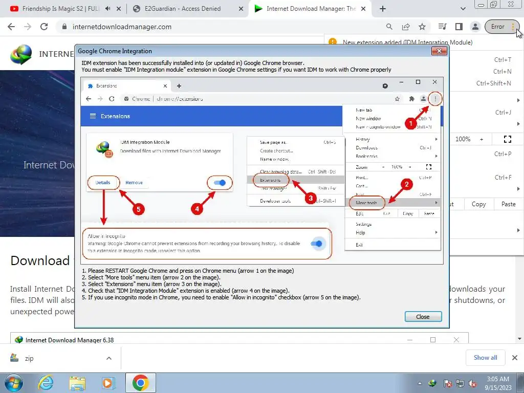This screenshot has width=524, height=393.
Task: Click the Chrome taskbar icon
Action: (140, 383)
